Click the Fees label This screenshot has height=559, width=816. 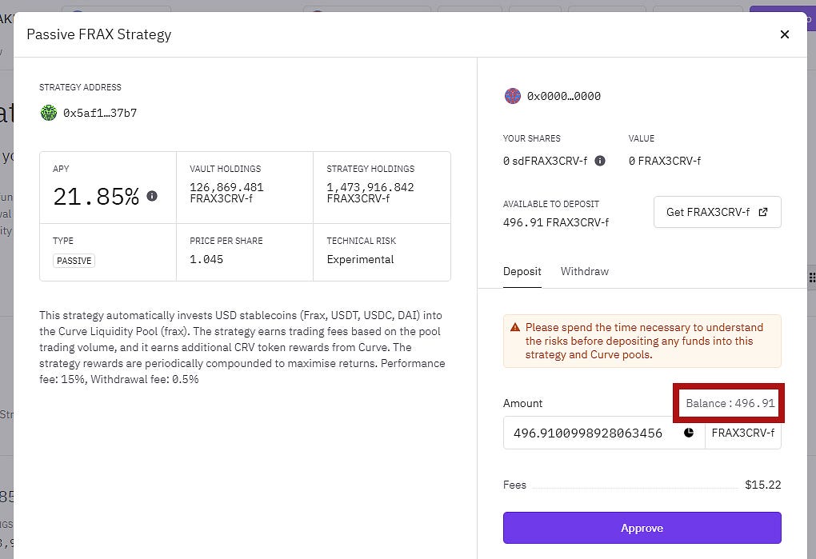(514, 485)
